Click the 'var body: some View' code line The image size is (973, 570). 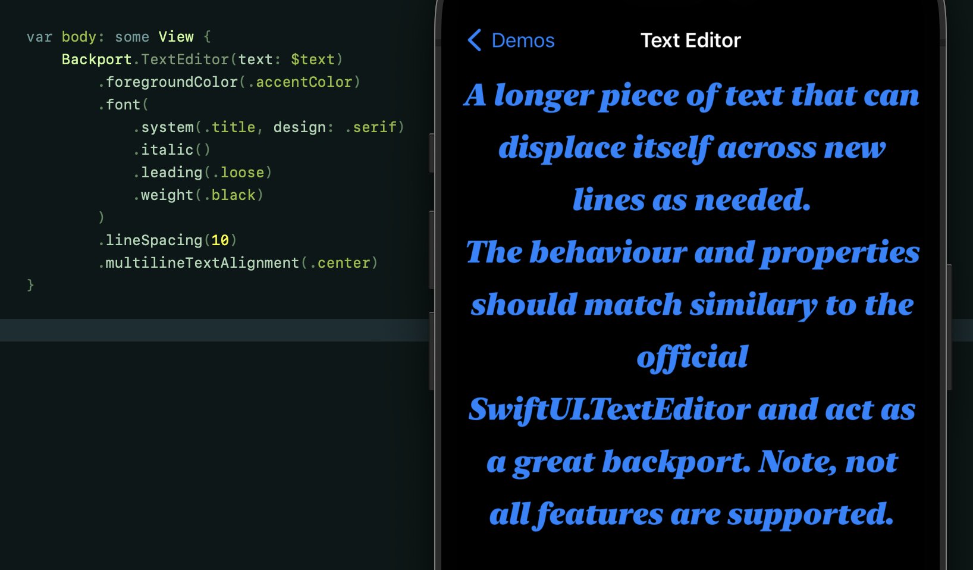(x=118, y=37)
